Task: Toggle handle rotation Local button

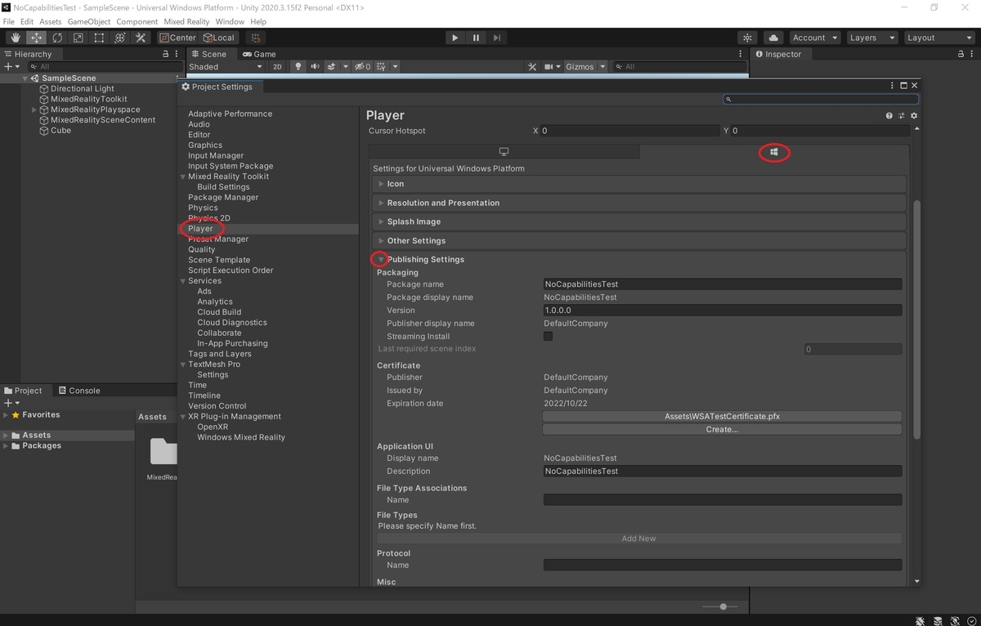Action: point(218,38)
